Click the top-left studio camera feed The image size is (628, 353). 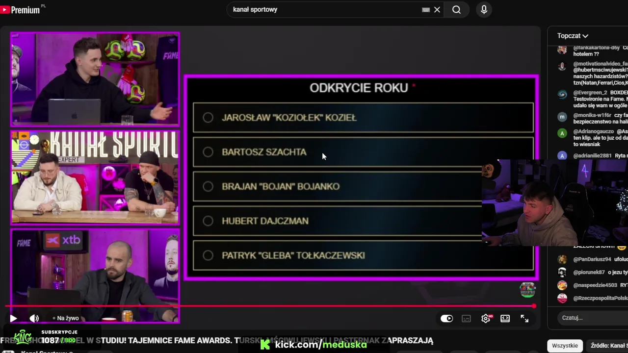click(x=95, y=79)
